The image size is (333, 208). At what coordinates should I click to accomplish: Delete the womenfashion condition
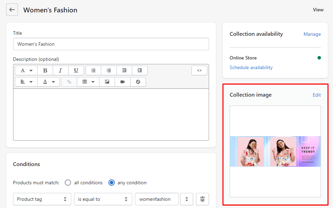202,199
